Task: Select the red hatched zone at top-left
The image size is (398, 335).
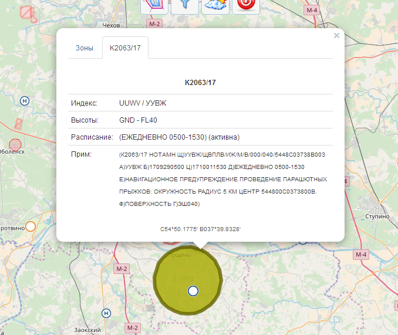Action: click(28, 12)
